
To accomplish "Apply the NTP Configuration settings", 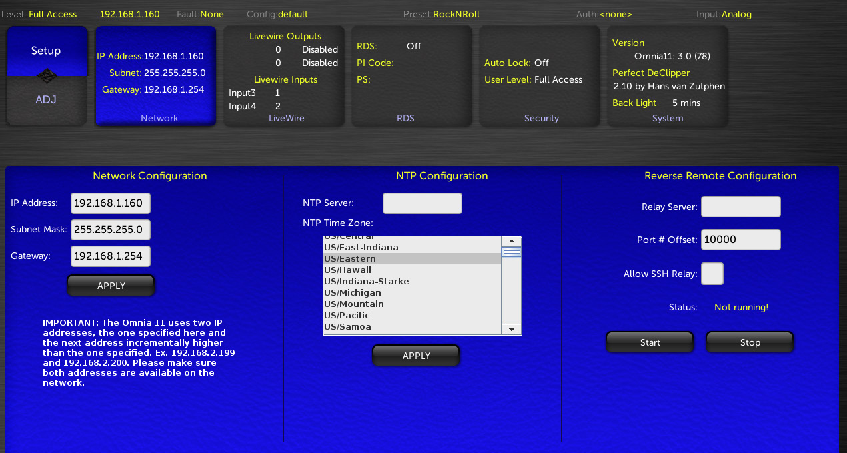I will pos(417,356).
